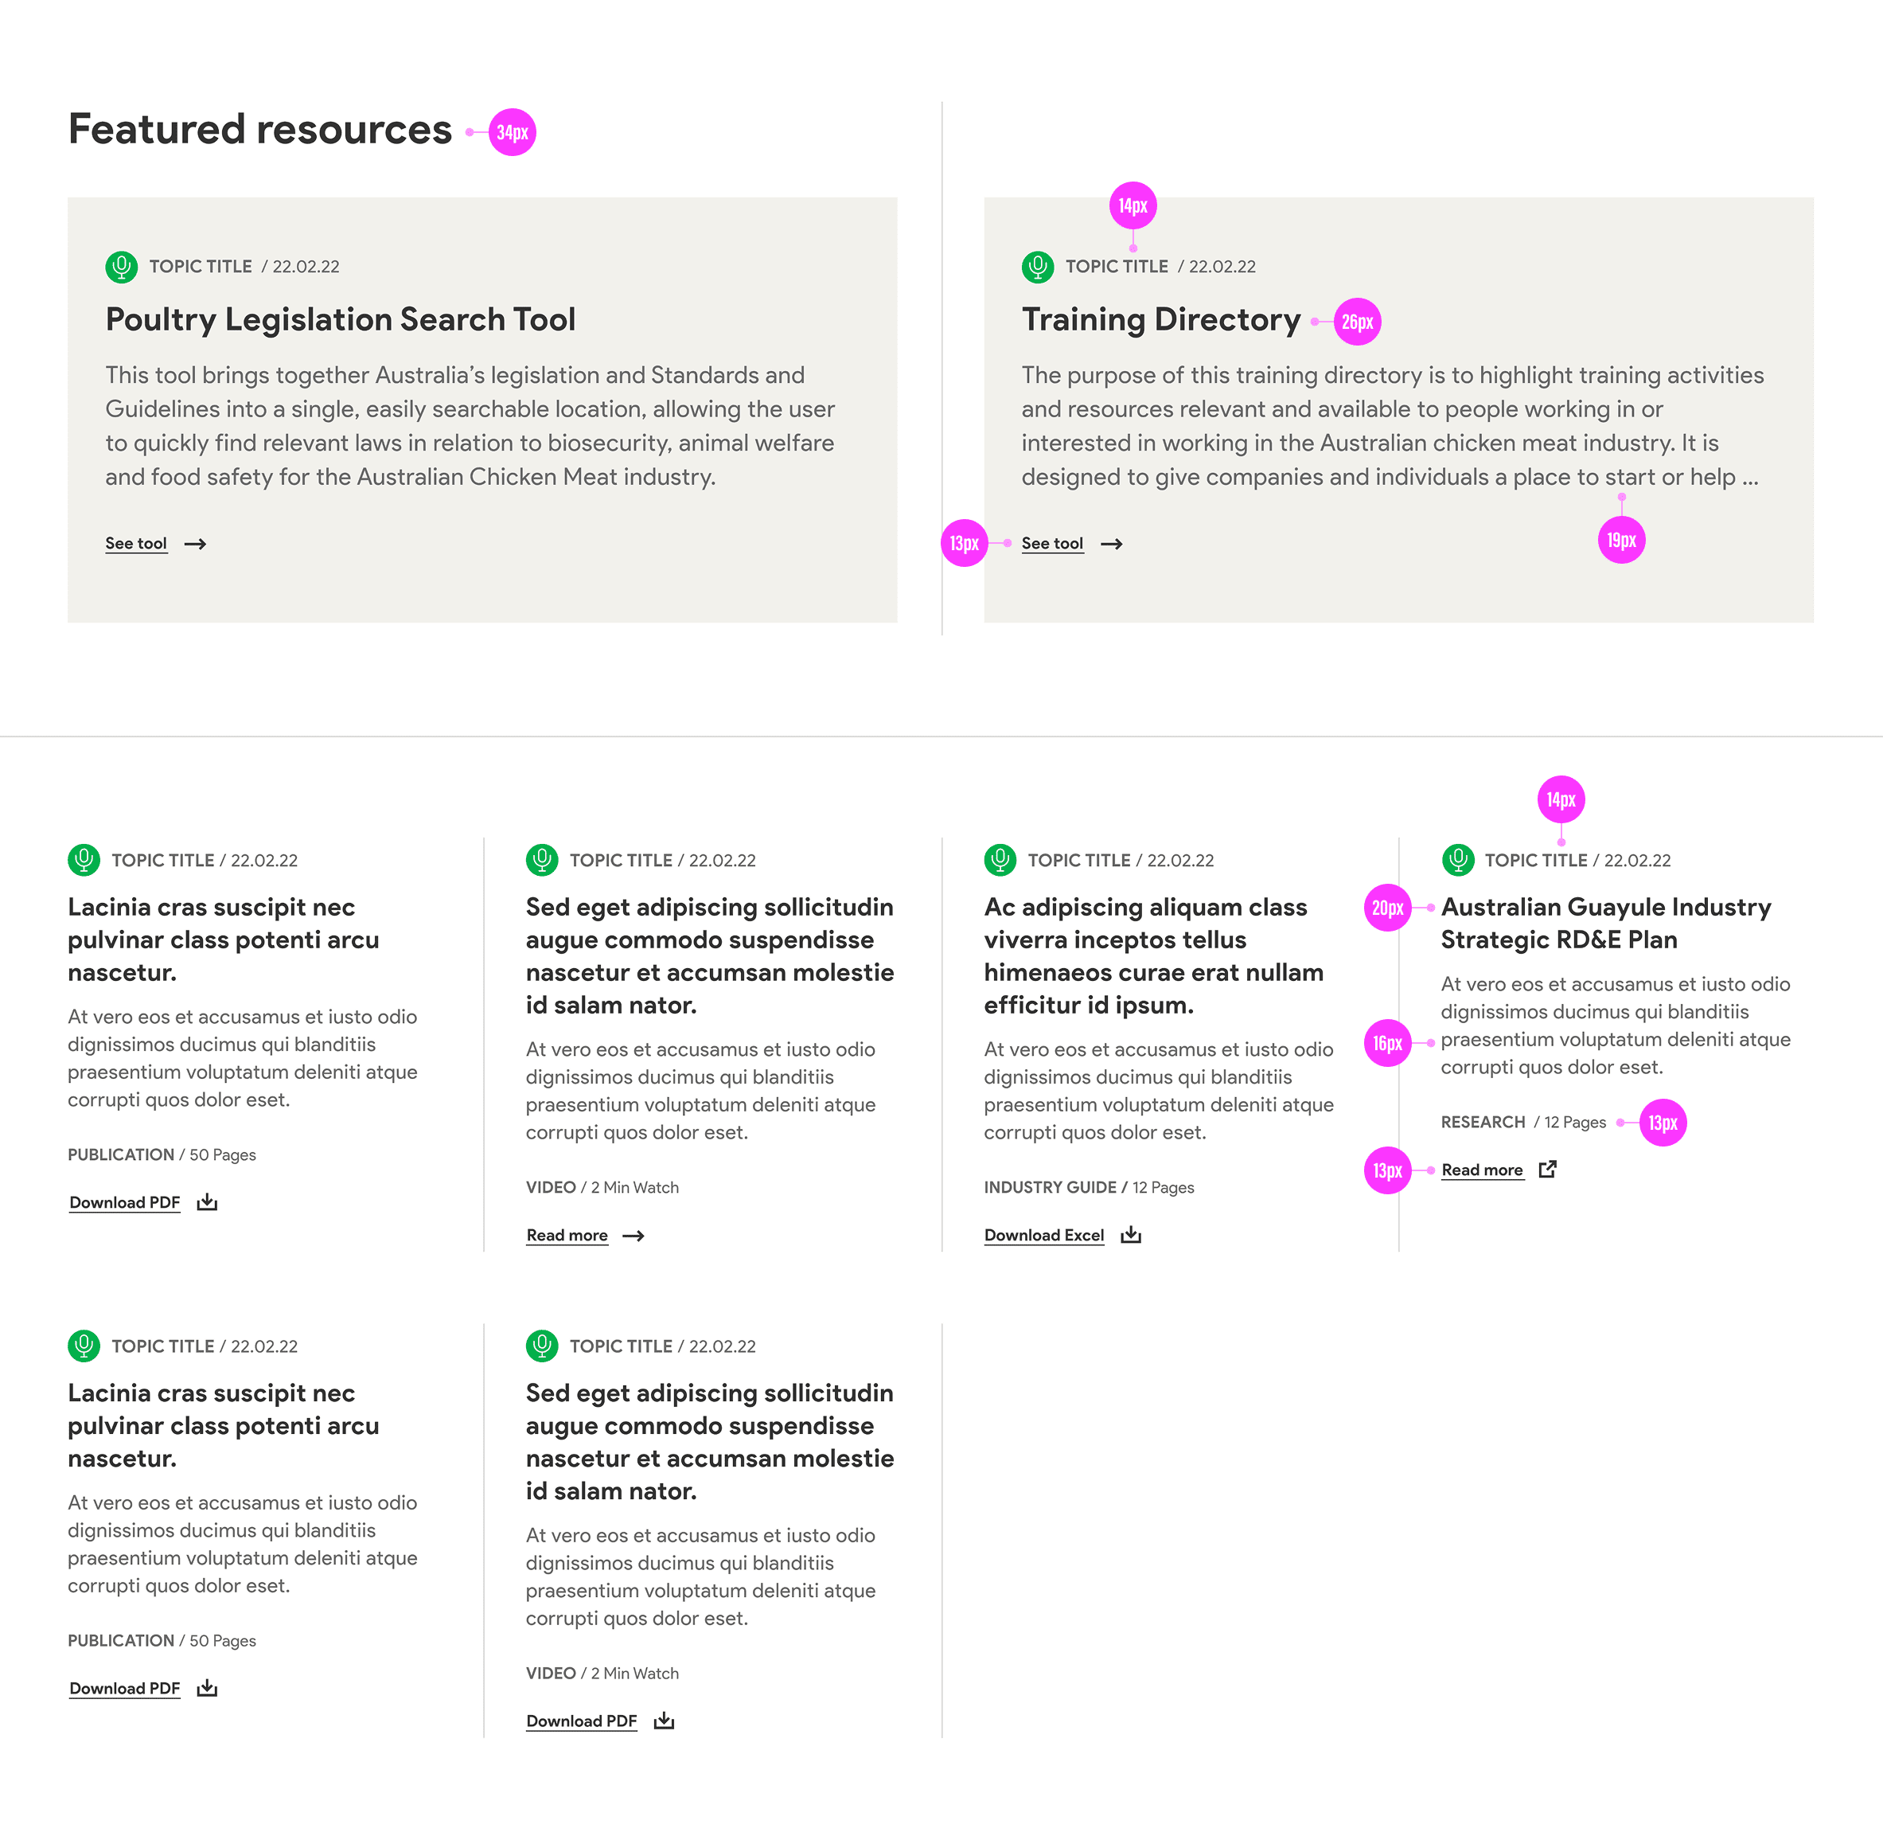Click the microphone icon on Poultry Legislation card
This screenshot has width=1883, height=1840.
[122, 266]
